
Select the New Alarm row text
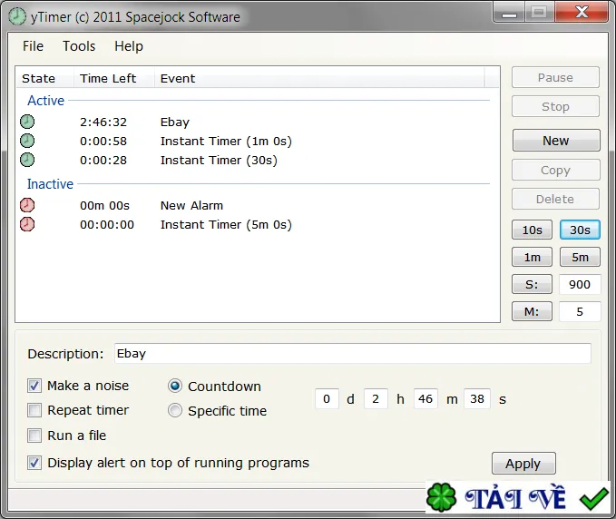191,205
